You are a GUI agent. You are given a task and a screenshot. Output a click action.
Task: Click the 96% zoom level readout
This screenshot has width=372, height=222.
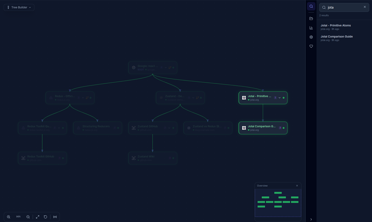pos(18,217)
